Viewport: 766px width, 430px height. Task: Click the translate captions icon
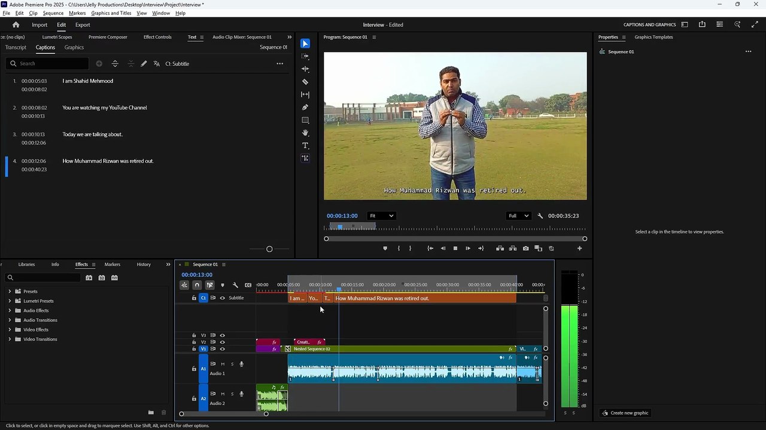[x=157, y=63]
